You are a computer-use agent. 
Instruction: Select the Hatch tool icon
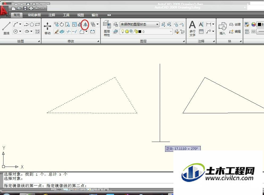[x=37, y=32]
